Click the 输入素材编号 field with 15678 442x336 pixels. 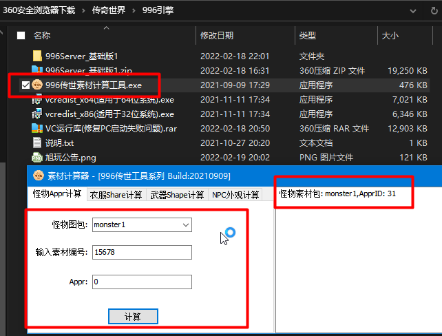[142, 252]
